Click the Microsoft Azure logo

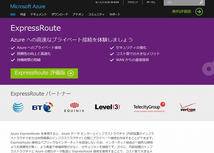pos(28,6)
